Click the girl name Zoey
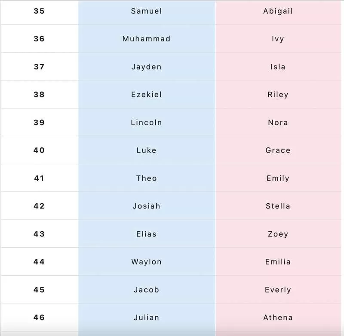Viewport: 344px width, 336px height. point(278,234)
